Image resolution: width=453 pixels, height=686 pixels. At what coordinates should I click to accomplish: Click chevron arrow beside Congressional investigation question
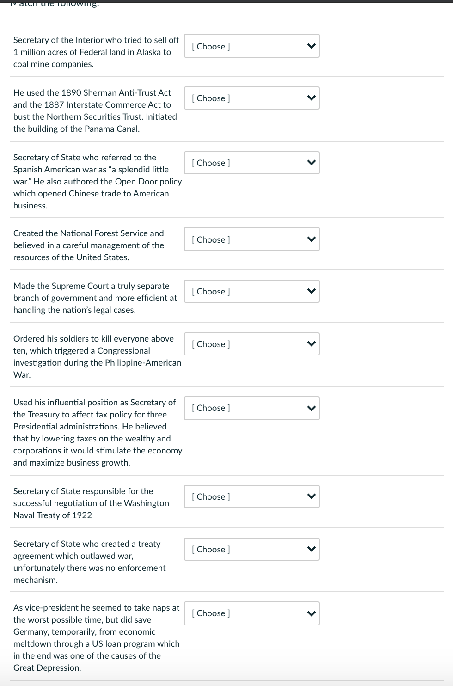click(312, 344)
